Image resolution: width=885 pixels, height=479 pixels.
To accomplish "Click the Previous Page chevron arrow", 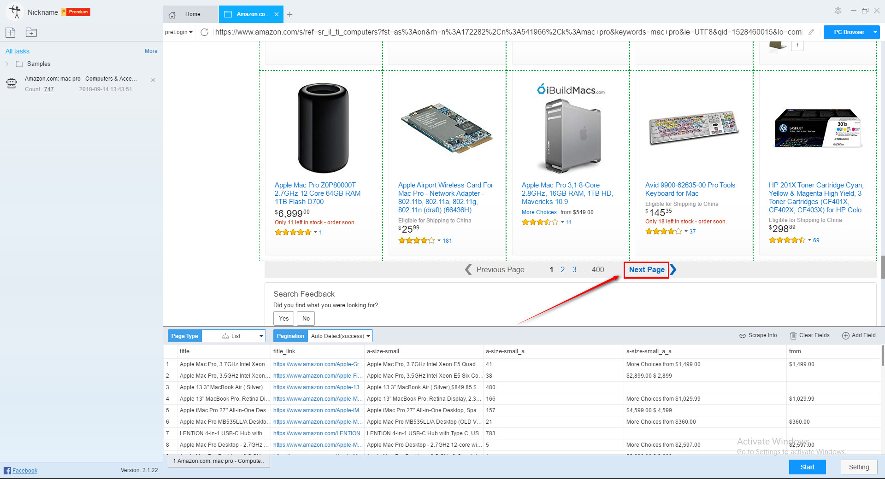I will click(x=468, y=269).
